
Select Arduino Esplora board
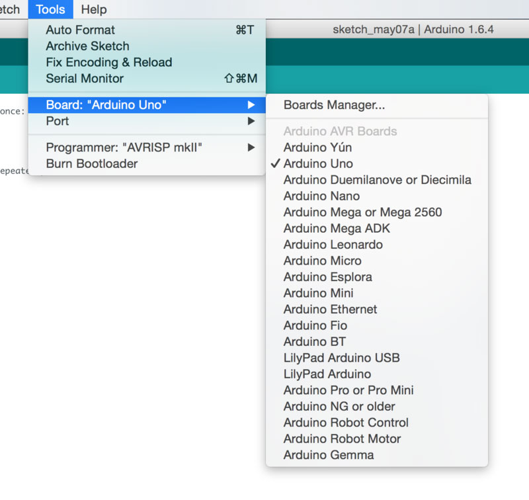click(327, 276)
